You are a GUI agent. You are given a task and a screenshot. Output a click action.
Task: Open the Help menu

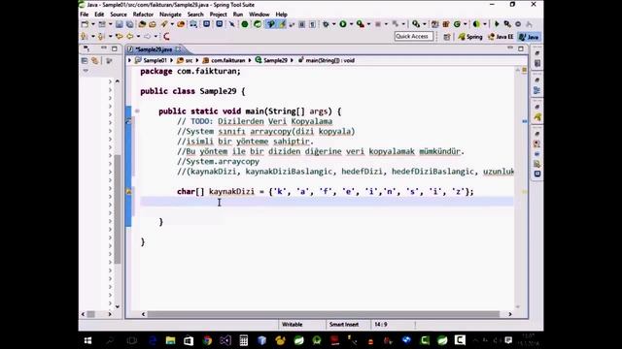[x=281, y=15]
